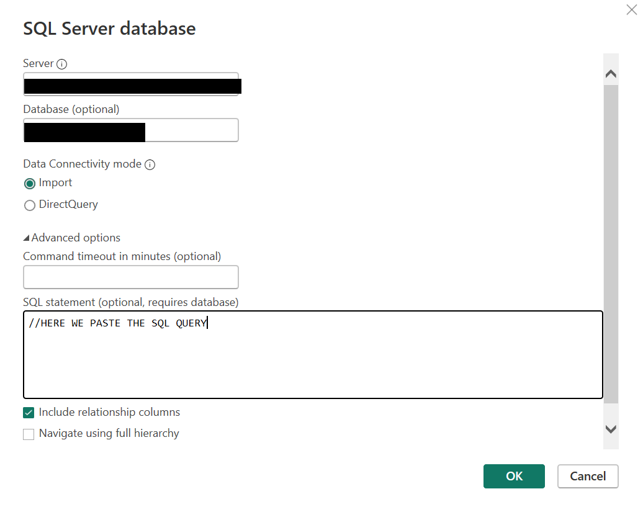Image resolution: width=643 pixels, height=512 pixels.
Task: Collapse the Advanced options section
Action: coord(26,238)
